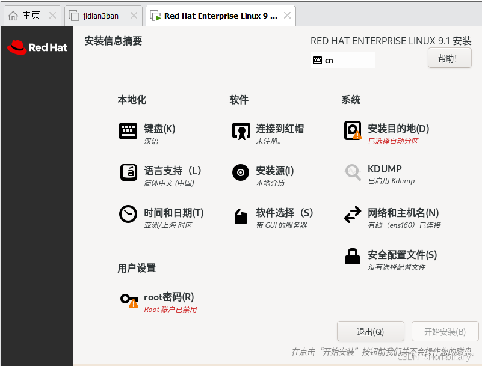
Task: Click the VM icon on jidian3ban tab
Action: (x=74, y=16)
